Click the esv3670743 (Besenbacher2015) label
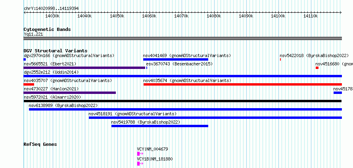This screenshot has height=168, width=353. click(179, 64)
